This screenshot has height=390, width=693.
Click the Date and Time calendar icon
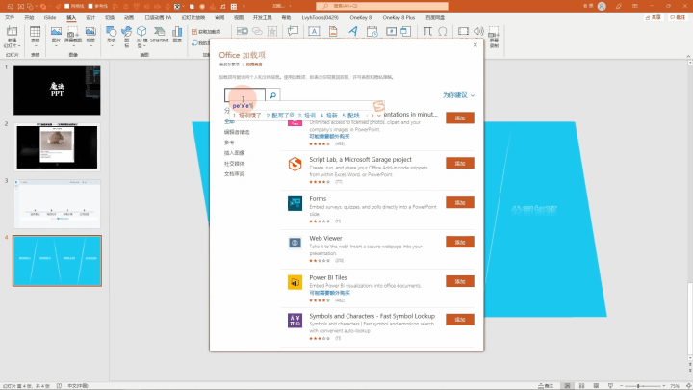[x=372, y=31]
